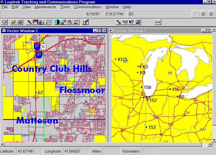Minimize Vector Window 1
This screenshot has height=155, width=216.
pos(203,31)
